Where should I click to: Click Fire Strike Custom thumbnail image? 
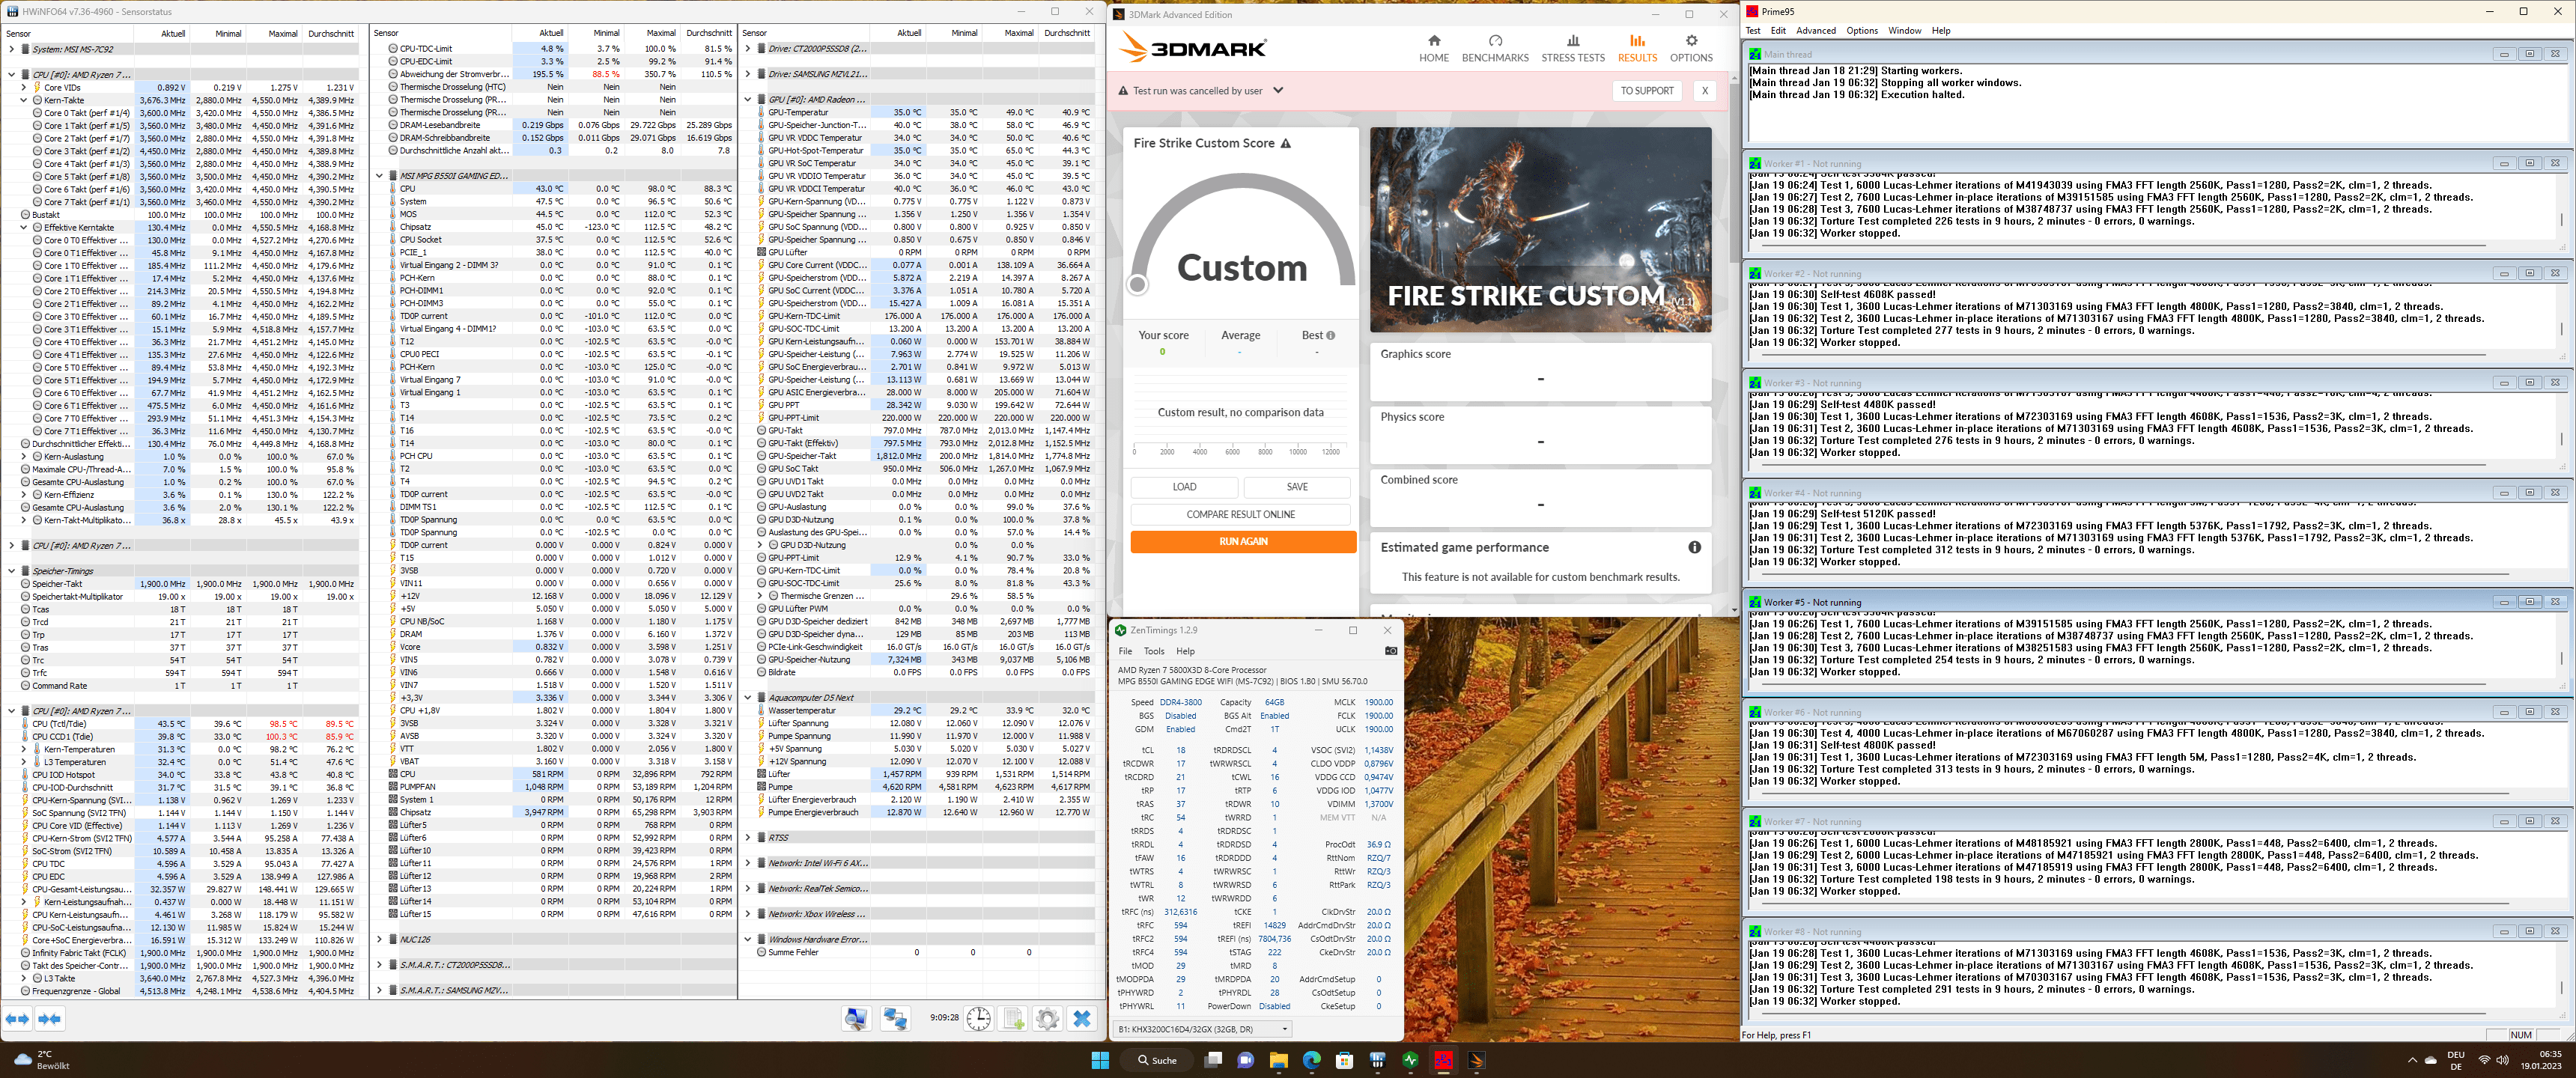pyautogui.click(x=1540, y=230)
